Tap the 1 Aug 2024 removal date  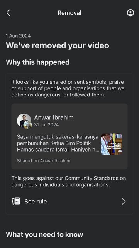click(x=18, y=36)
